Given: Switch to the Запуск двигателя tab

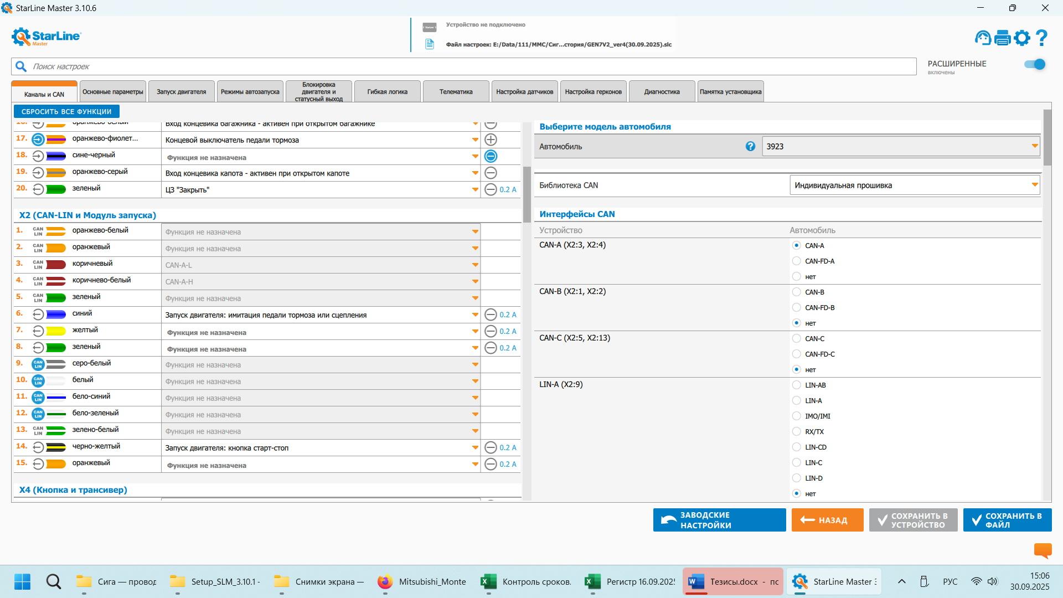Looking at the screenshot, I should (181, 92).
